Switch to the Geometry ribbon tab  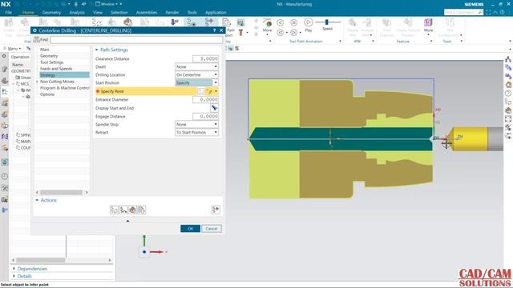[51, 13]
